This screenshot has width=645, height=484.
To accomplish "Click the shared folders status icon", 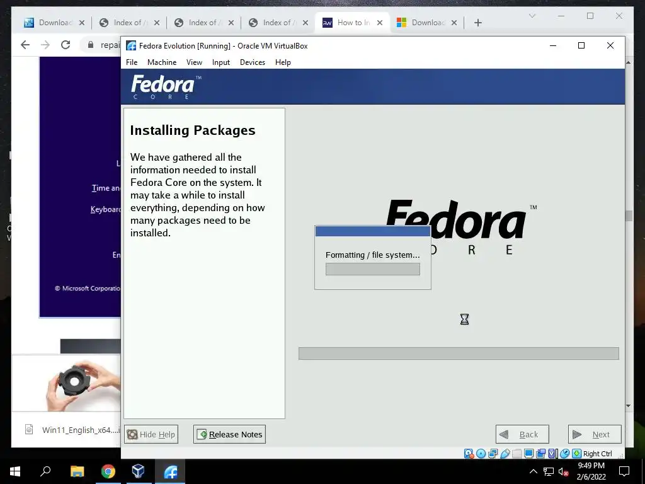I will coord(517,454).
